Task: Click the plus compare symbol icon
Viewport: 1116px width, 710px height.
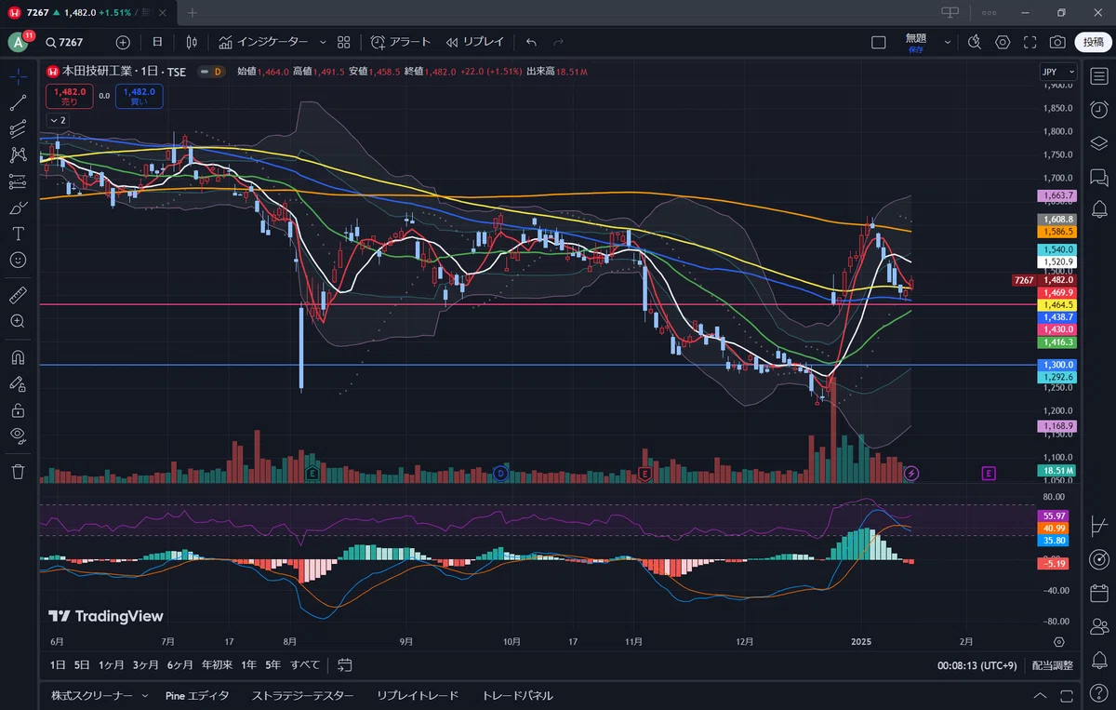Action: point(123,42)
